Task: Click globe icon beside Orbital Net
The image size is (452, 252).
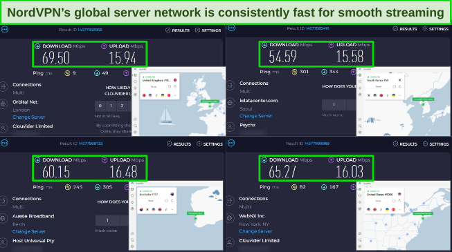Action: (x=3, y=104)
